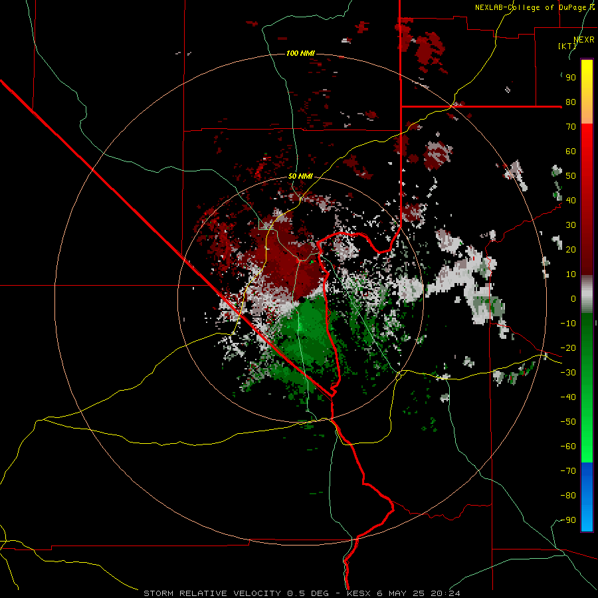
Task: Click the Storm Relative Velocity caption at bottom
Action: click(302, 593)
